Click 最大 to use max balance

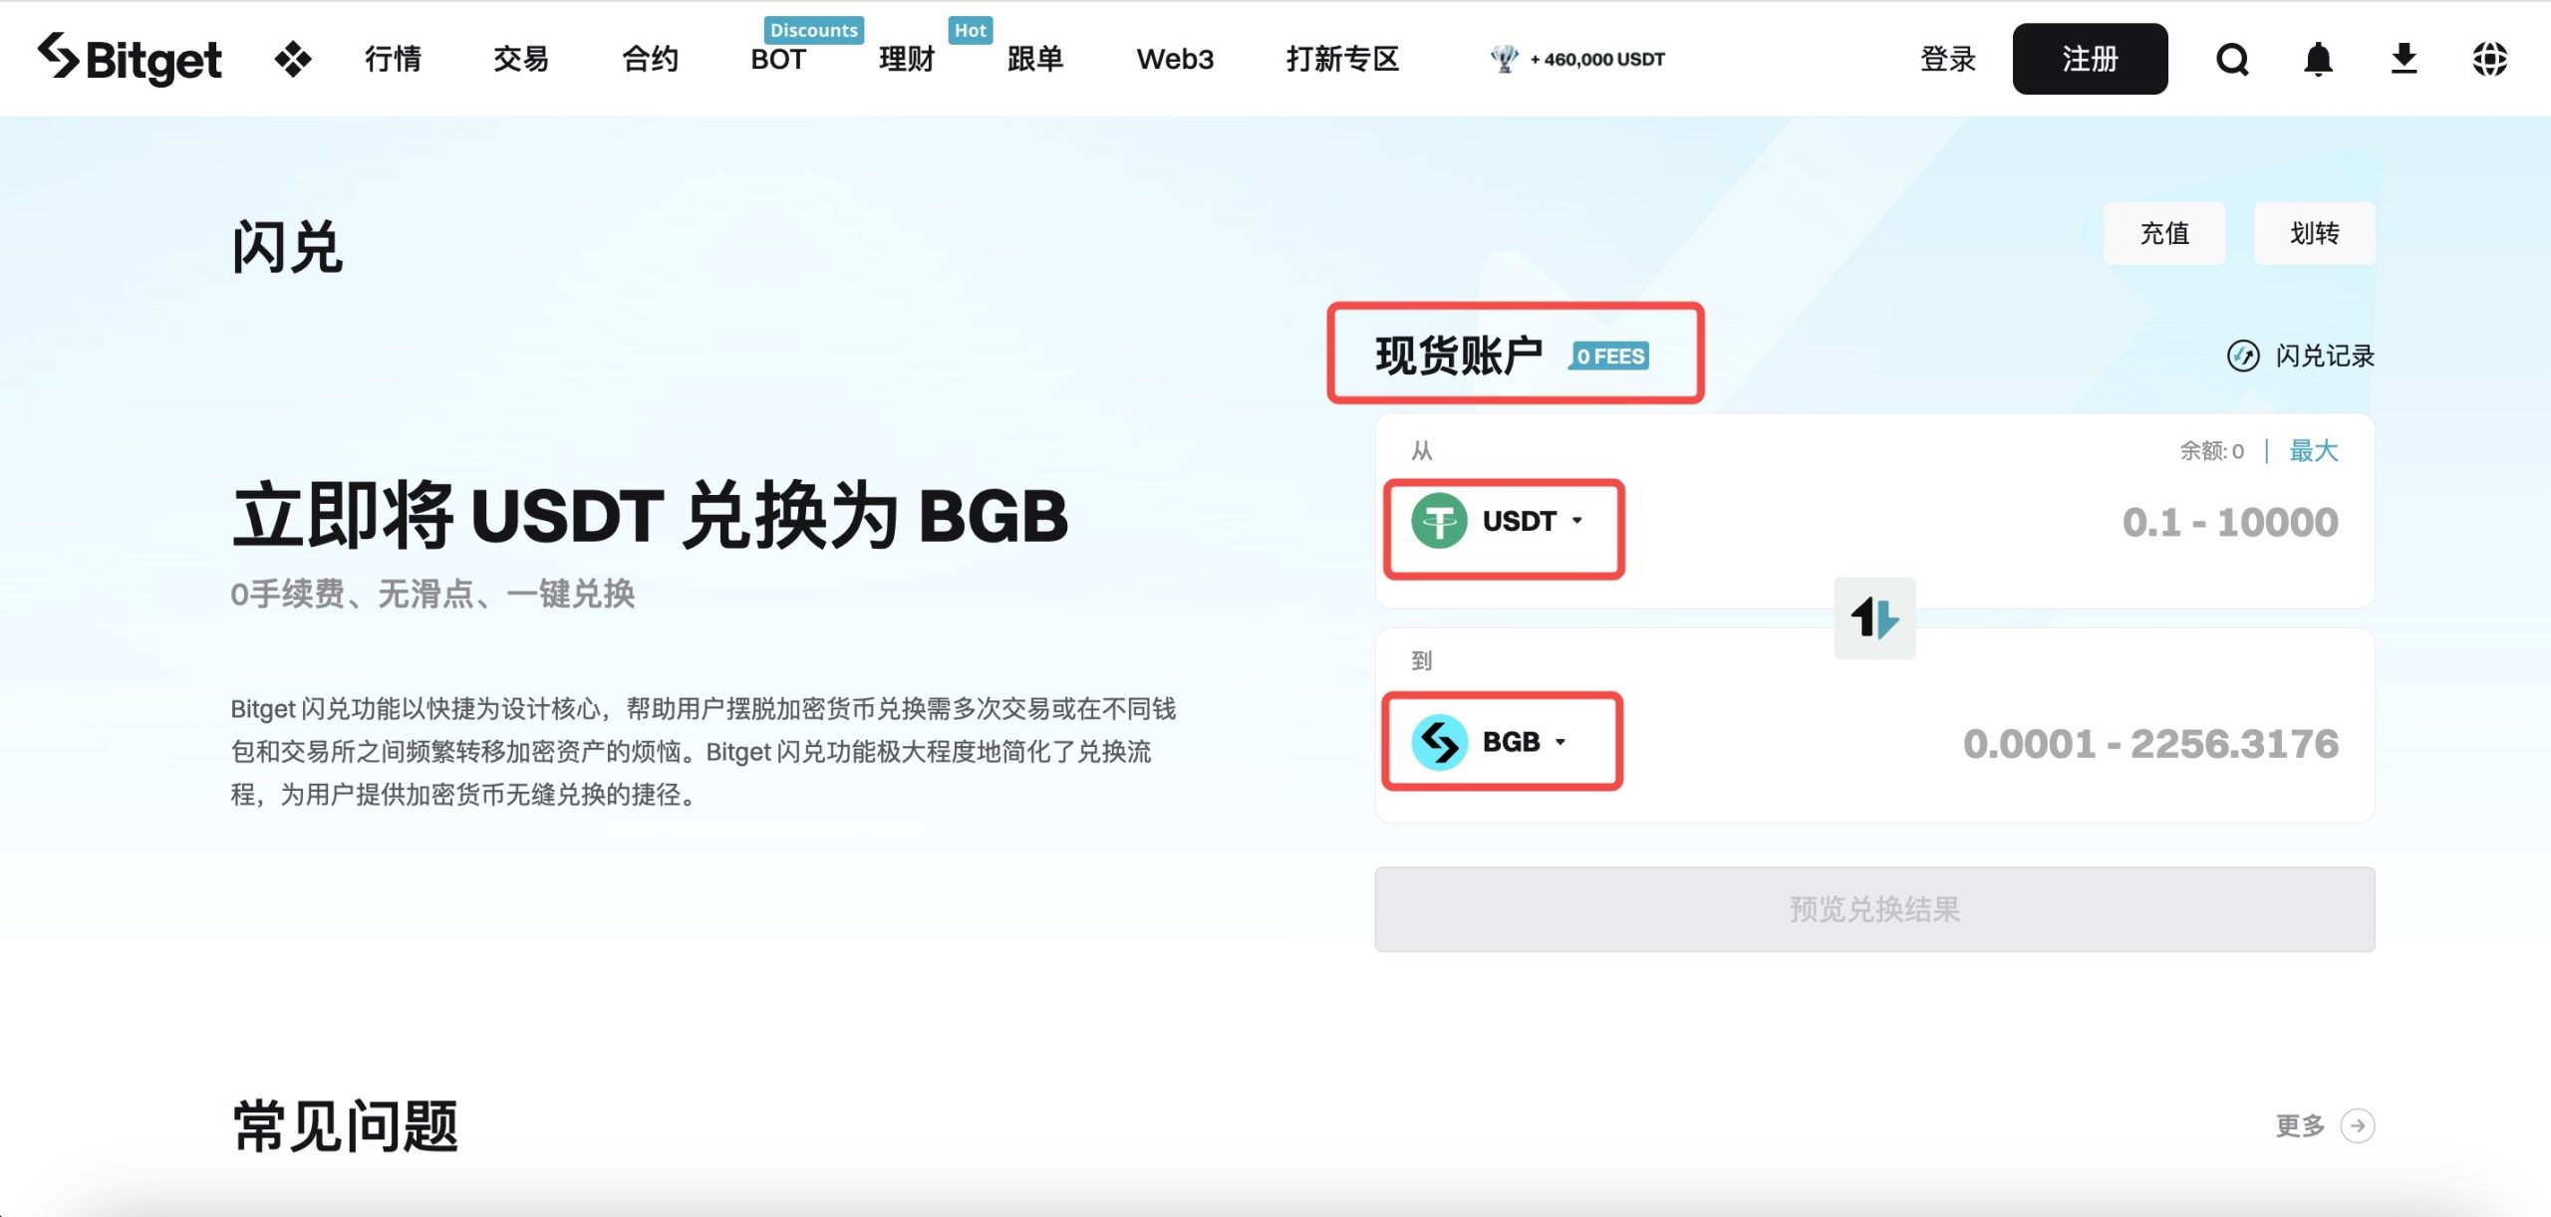(2313, 451)
